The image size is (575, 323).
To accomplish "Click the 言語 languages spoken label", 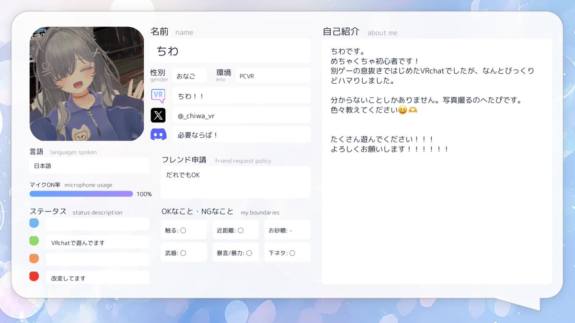I will click(63, 152).
